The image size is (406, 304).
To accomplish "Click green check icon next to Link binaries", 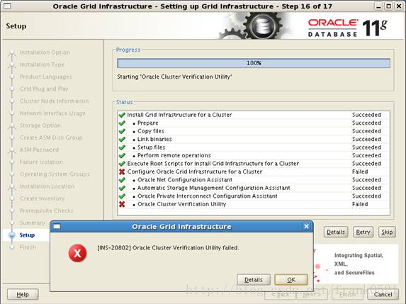I will [122, 139].
